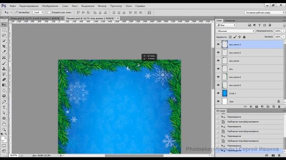Open the Фильтр menu
Image resolution: width=286 pixels, height=160 pixels.
102,6
